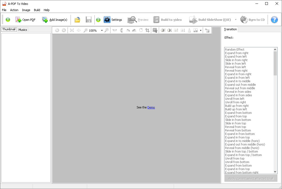Click Apply current select effected to all
The height and width of the screenshot is (189, 282).
(x=251, y=178)
